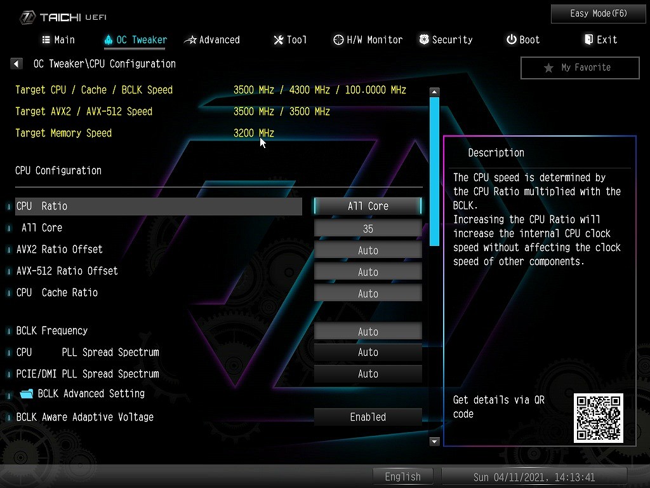The width and height of the screenshot is (650, 488).
Task: Click the blue scrollbar thumb
Action: pyautogui.click(x=434, y=172)
